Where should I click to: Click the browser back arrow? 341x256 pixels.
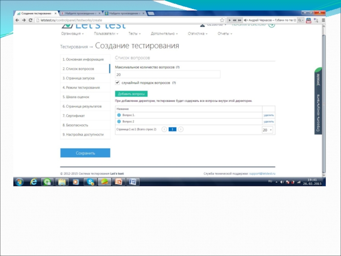(17, 20)
